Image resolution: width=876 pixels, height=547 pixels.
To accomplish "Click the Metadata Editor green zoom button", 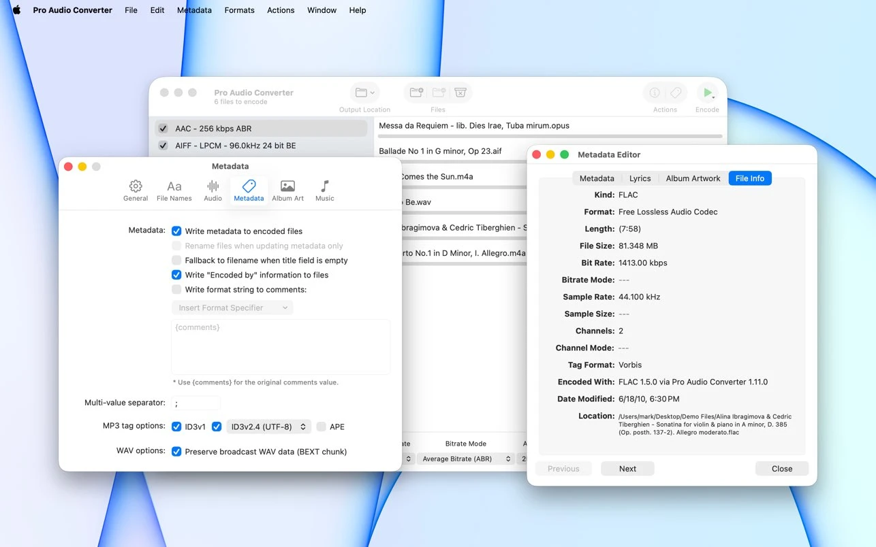I will click(x=565, y=154).
